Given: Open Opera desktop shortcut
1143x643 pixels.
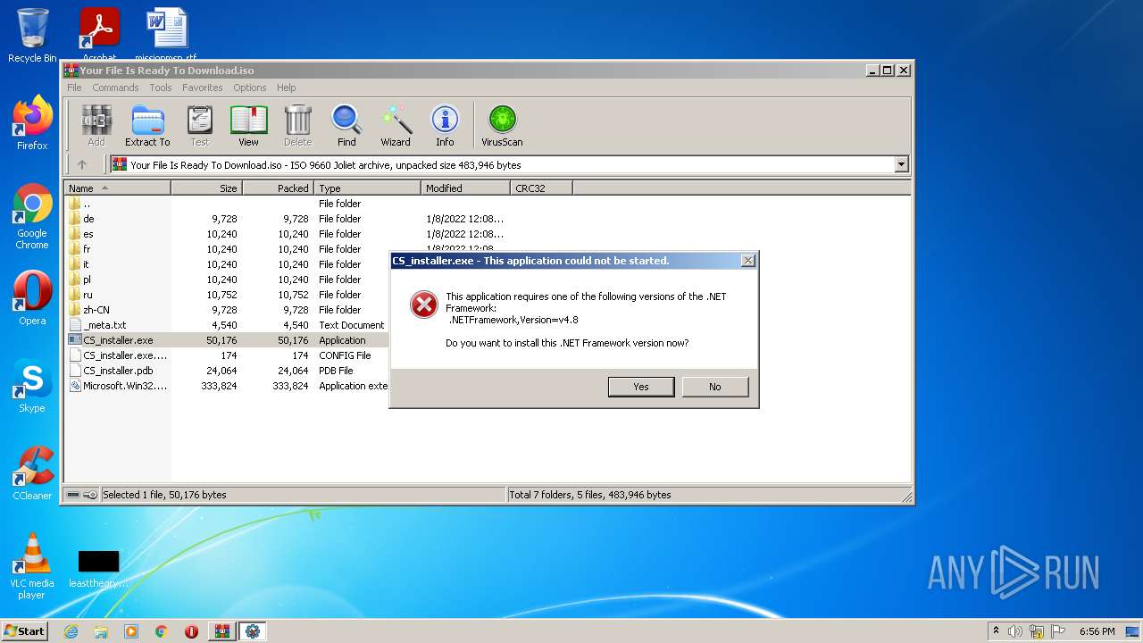Looking at the screenshot, I should pos(32,298).
